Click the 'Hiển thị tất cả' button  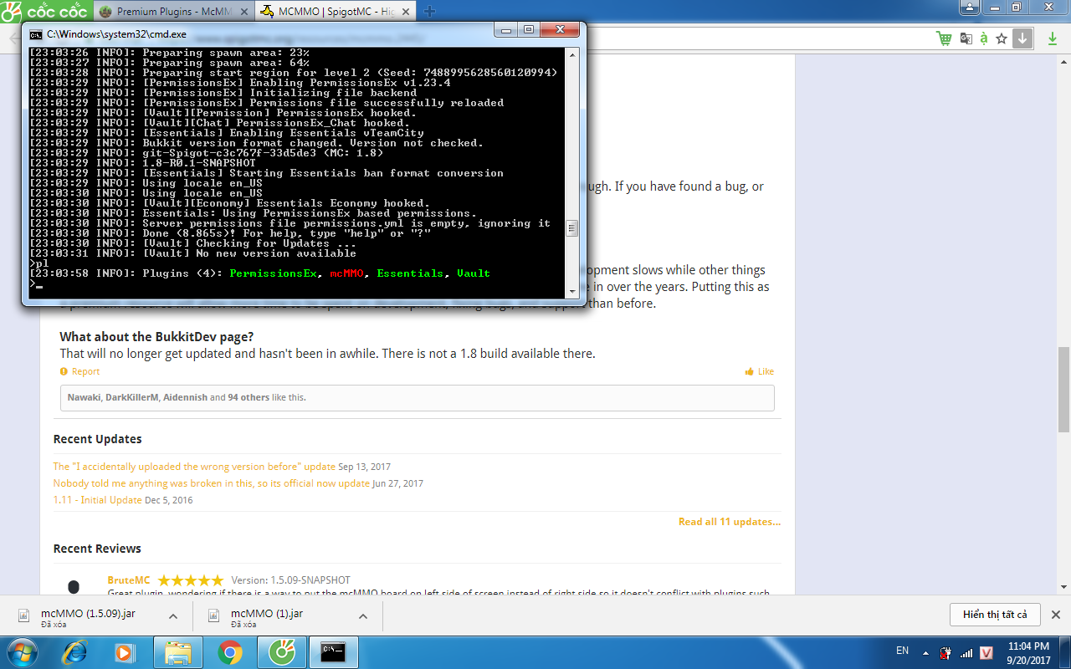pos(995,615)
